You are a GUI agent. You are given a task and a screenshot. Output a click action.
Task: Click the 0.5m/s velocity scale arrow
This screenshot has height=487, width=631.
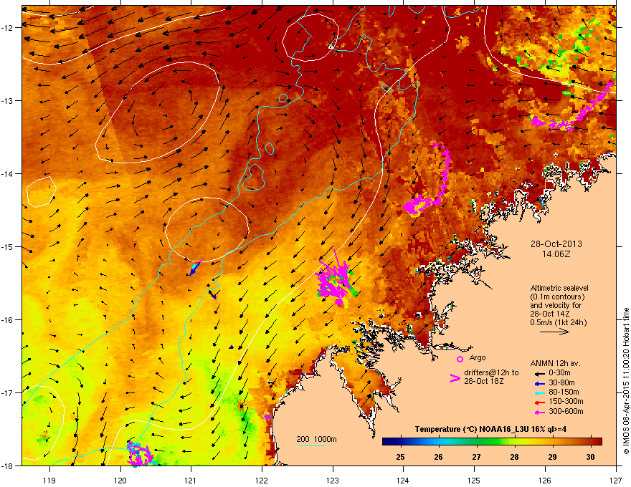pos(554,332)
